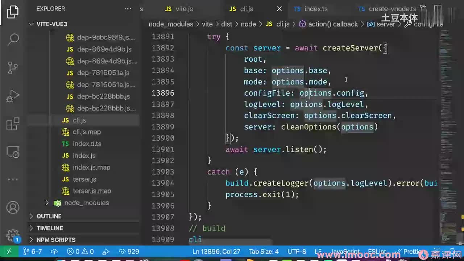Select the action() callback breadcrumb
This screenshot has height=261, width=464.
tap(328, 24)
